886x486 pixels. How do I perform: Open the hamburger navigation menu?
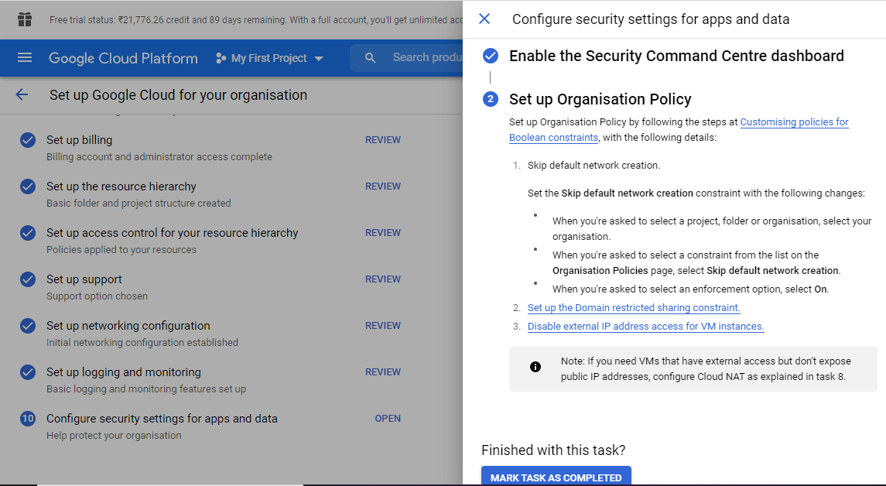(x=24, y=57)
